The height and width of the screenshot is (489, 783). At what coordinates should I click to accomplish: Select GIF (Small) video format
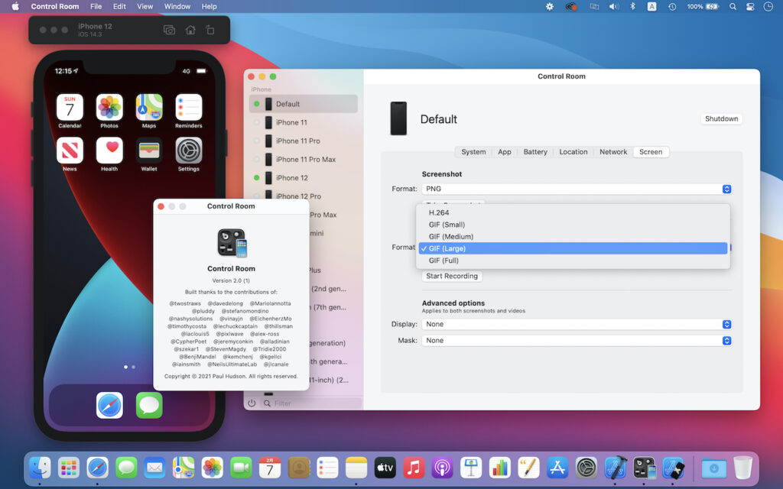tap(447, 225)
